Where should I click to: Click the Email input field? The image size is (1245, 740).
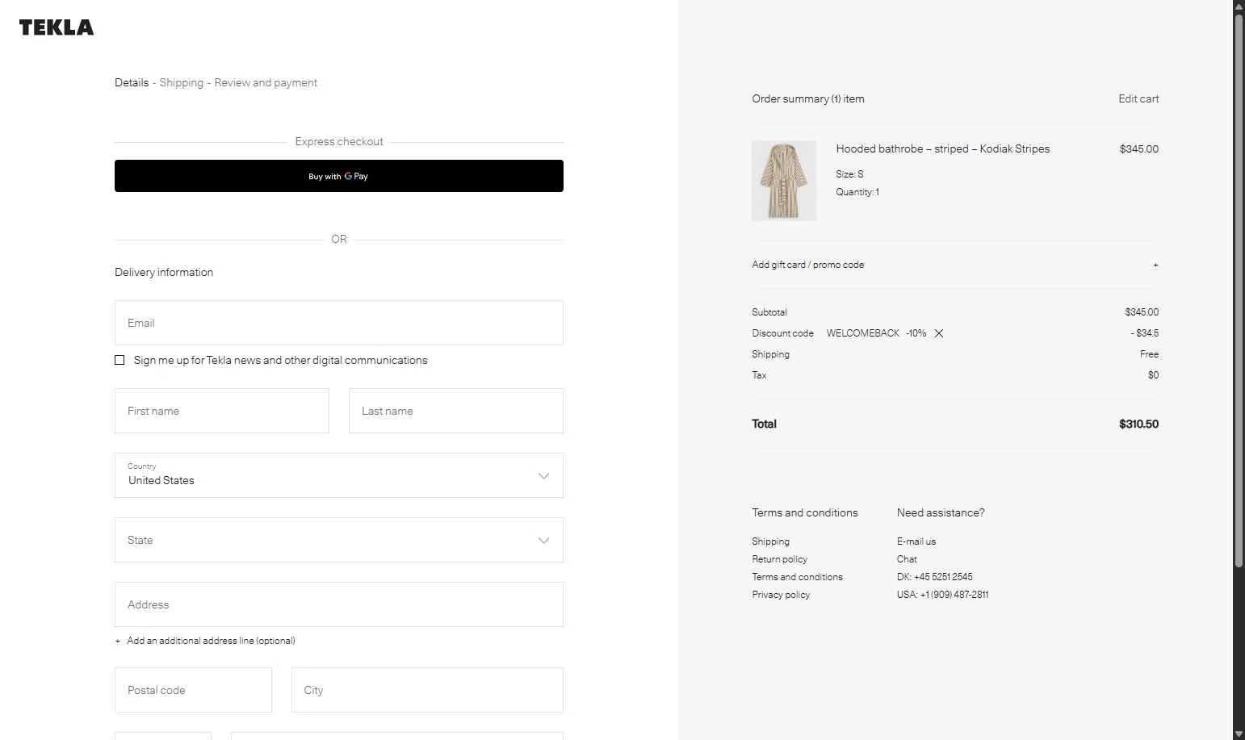(x=339, y=323)
